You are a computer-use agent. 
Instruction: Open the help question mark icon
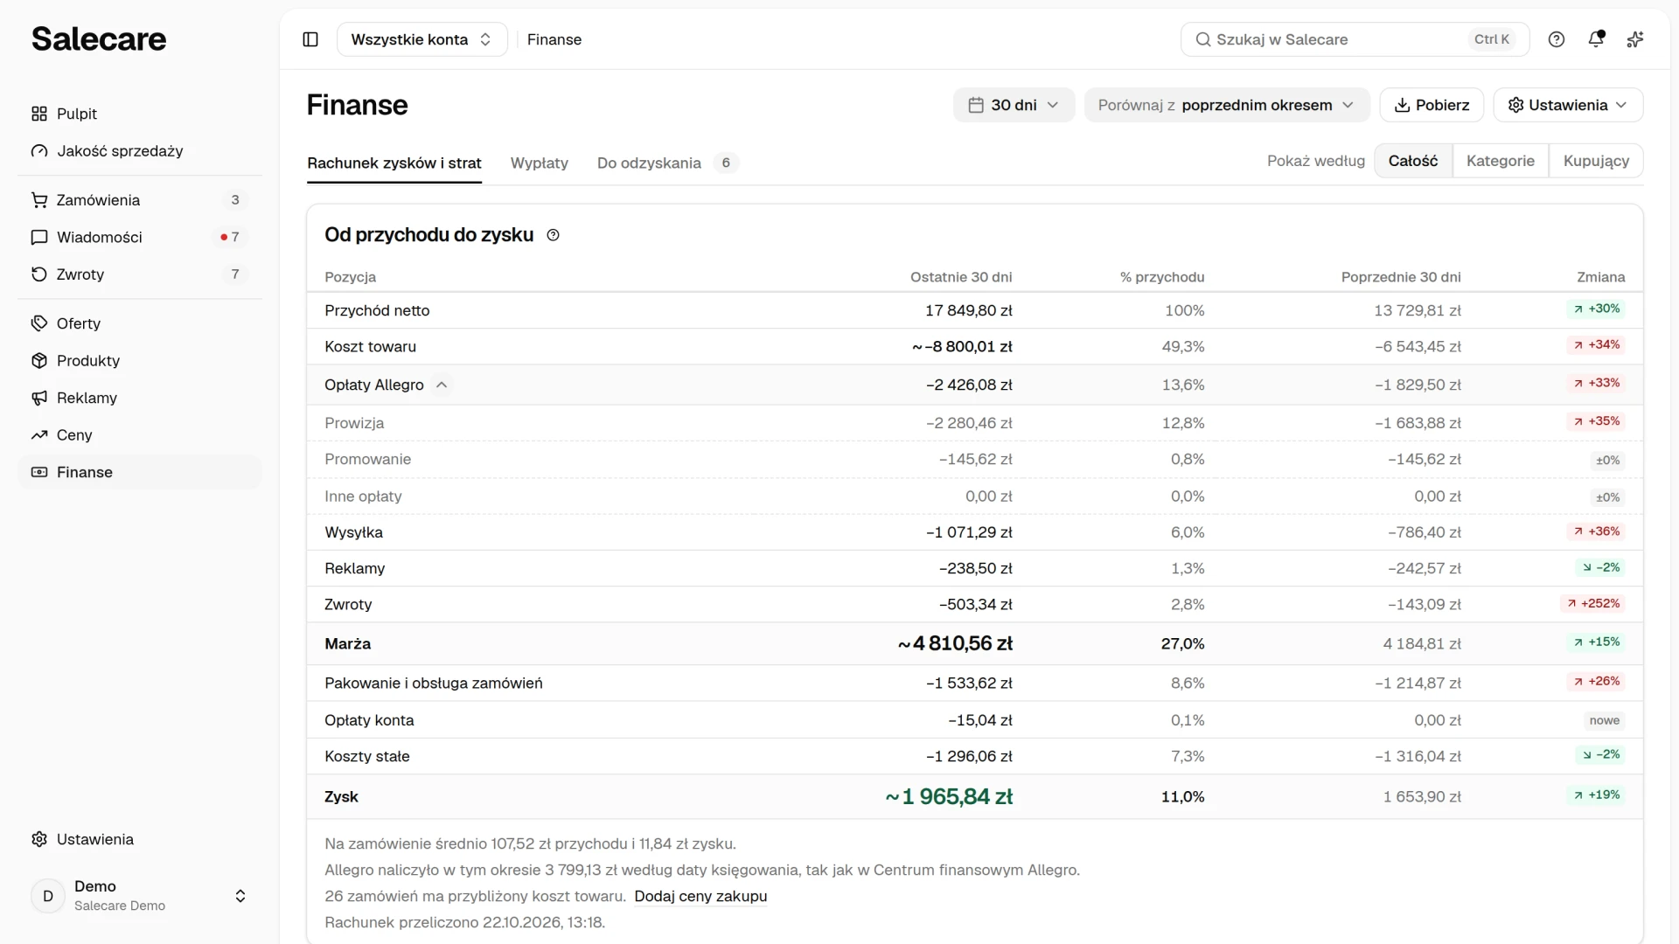[1557, 39]
